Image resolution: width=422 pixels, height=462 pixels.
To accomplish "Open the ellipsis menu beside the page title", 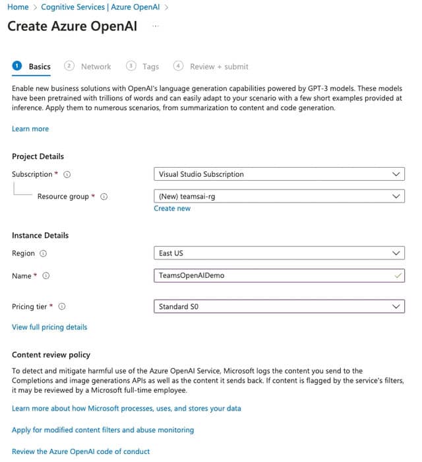I will point(156,26).
